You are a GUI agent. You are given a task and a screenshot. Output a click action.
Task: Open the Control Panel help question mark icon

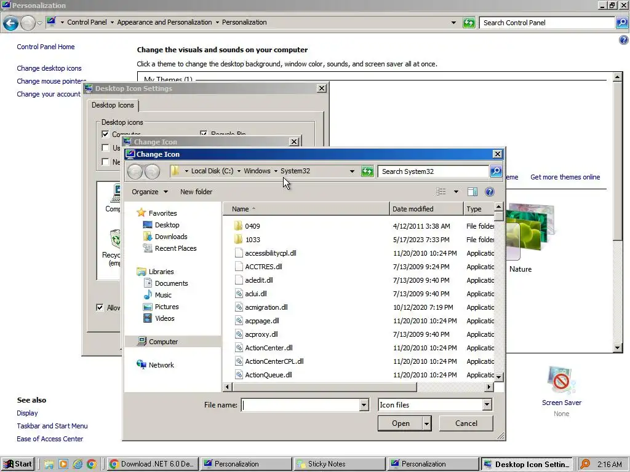coord(623,40)
